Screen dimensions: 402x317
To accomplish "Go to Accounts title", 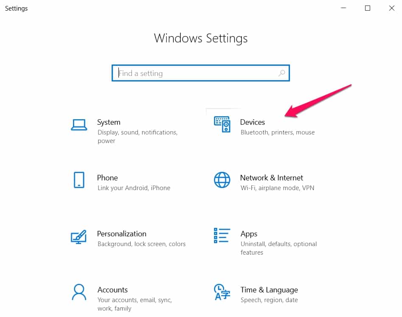I will pyautogui.click(x=112, y=290).
